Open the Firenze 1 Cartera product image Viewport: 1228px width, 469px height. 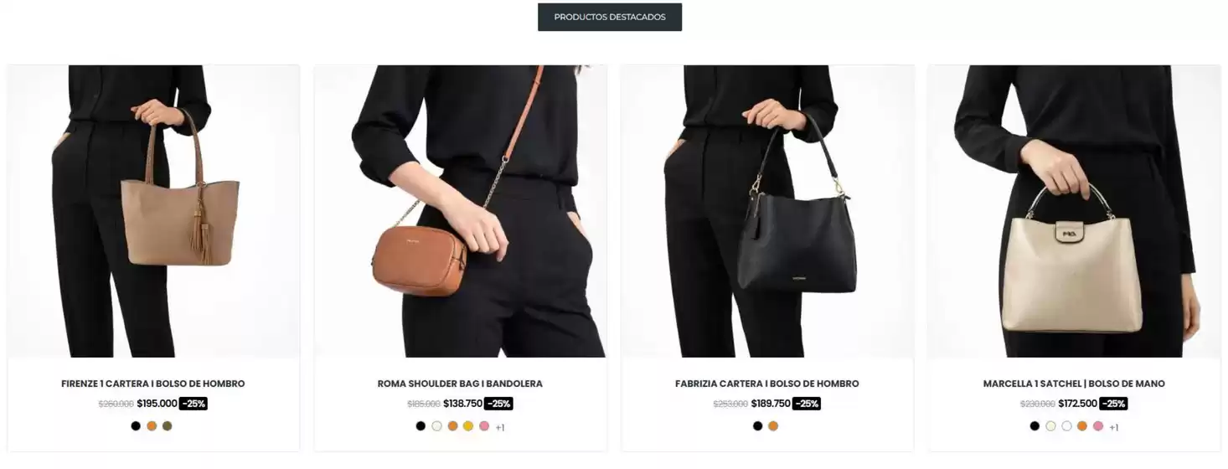(153, 211)
